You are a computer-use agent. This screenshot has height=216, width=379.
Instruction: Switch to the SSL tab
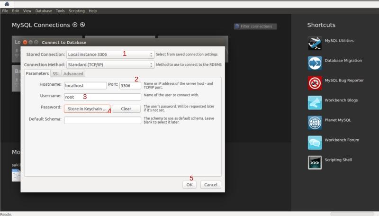click(x=56, y=74)
